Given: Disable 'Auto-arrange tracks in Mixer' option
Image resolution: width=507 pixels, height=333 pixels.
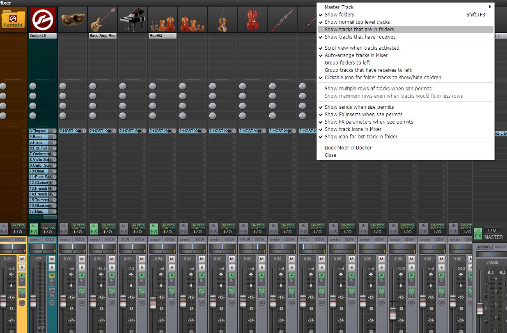Looking at the screenshot, I should [356, 55].
